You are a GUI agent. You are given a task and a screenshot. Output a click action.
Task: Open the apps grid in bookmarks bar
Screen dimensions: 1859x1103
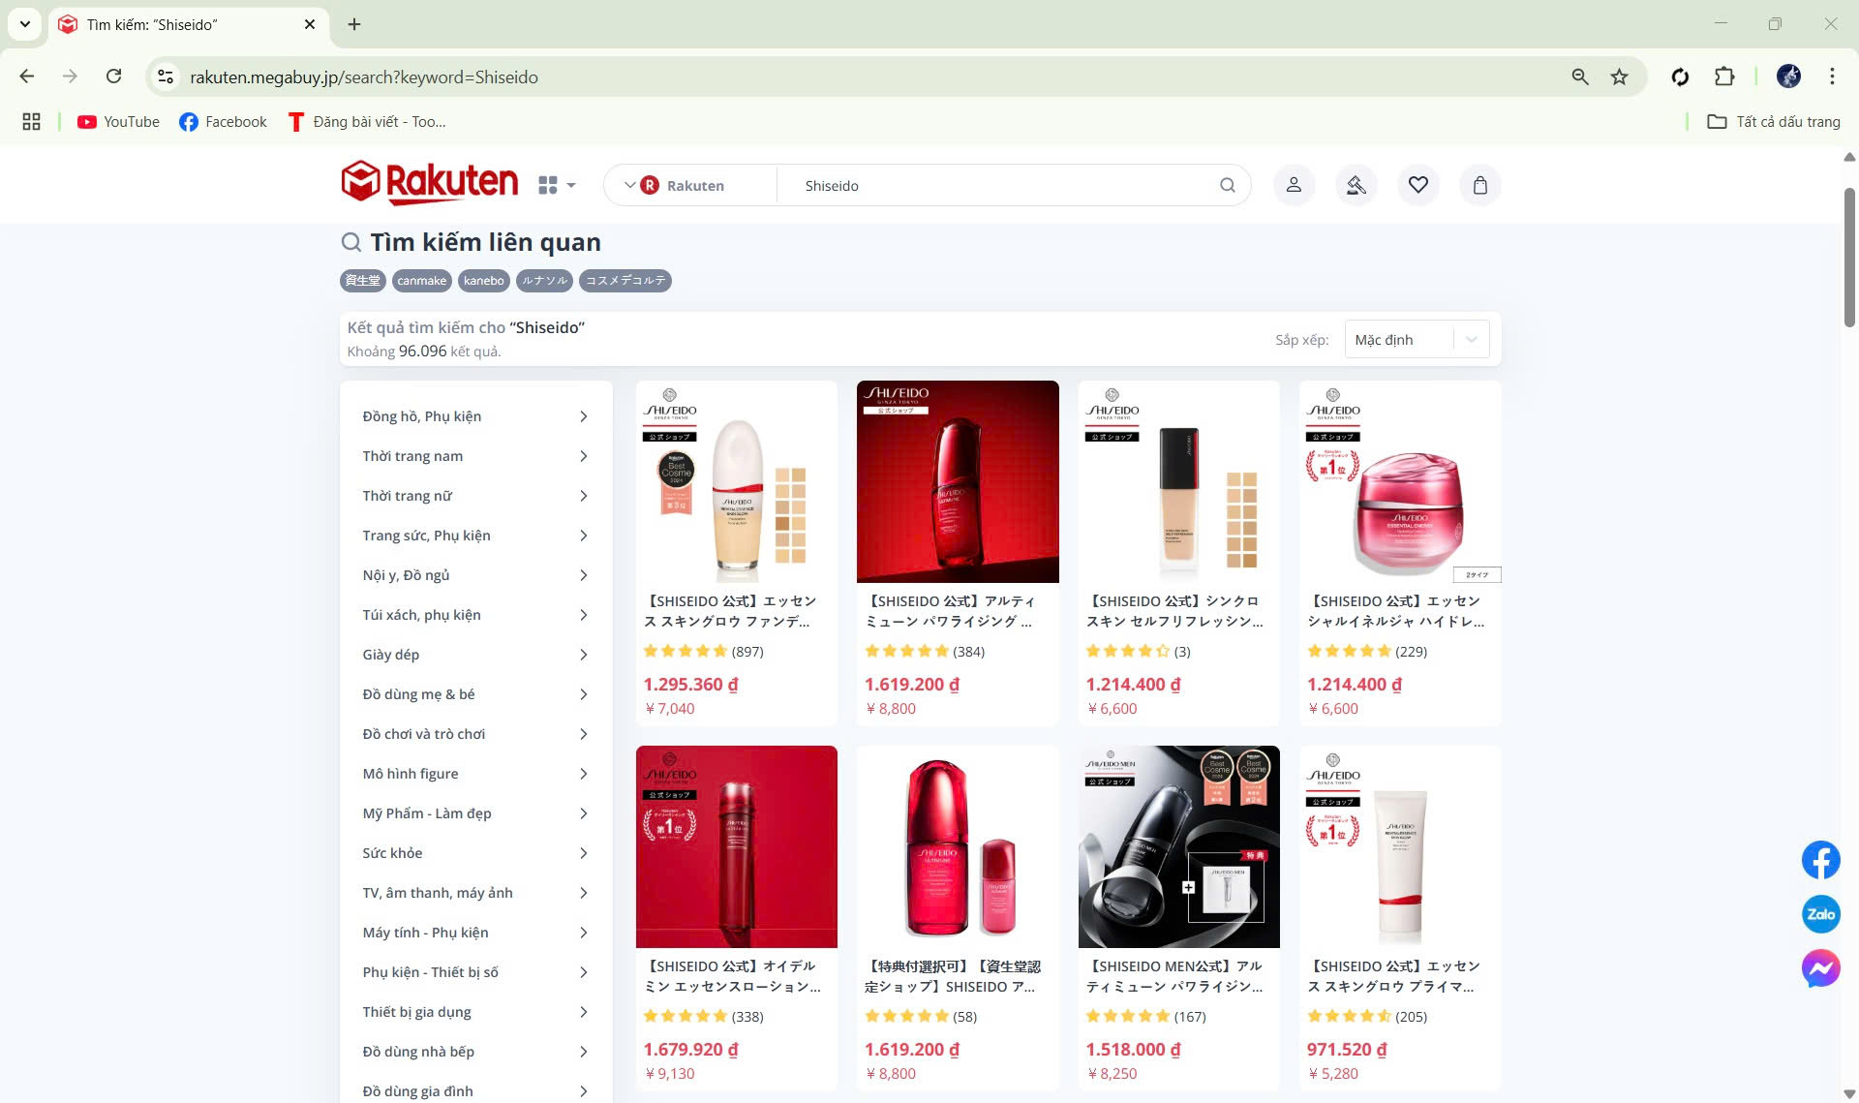coord(31,122)
